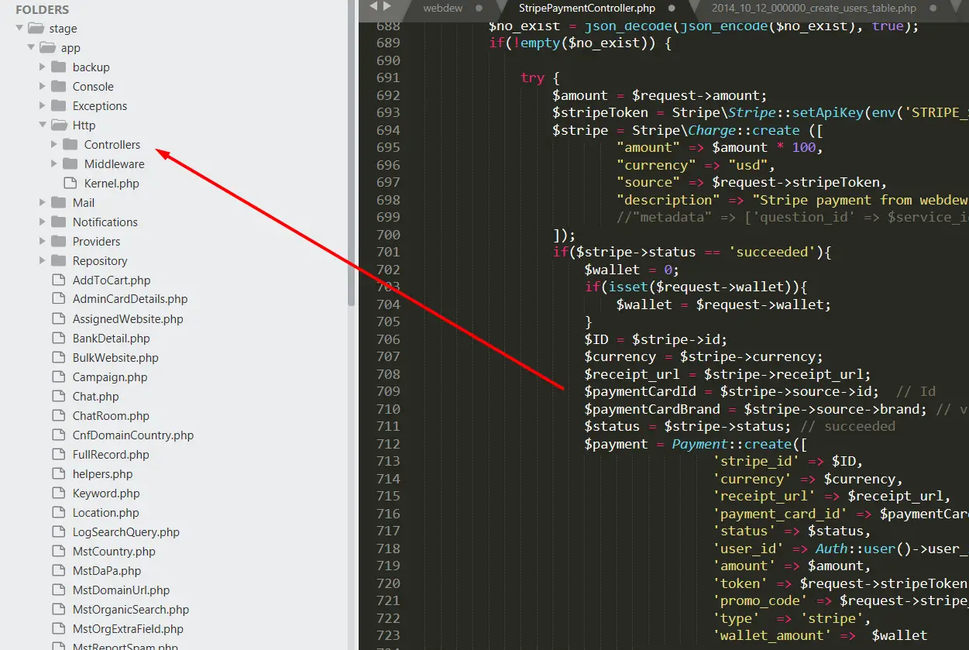Screen dimensions: 969x650
Task: Open ChatRoom.php from the sidebar
Action: [111, 416]
